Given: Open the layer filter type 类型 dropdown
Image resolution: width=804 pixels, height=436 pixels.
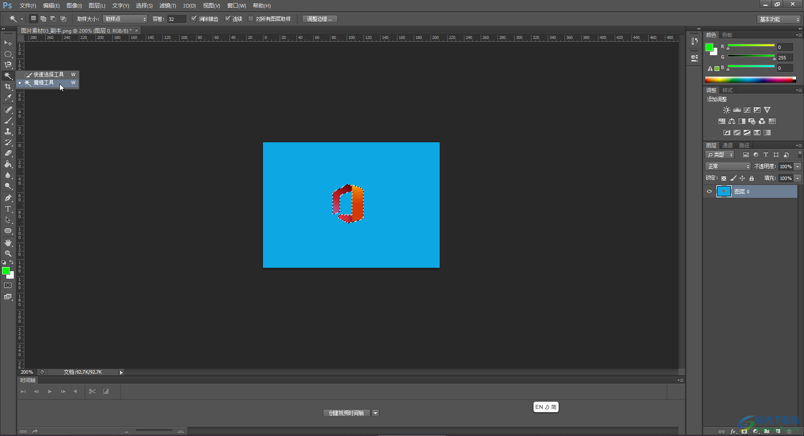Looking at the screenshot, I should coord(720,155).
